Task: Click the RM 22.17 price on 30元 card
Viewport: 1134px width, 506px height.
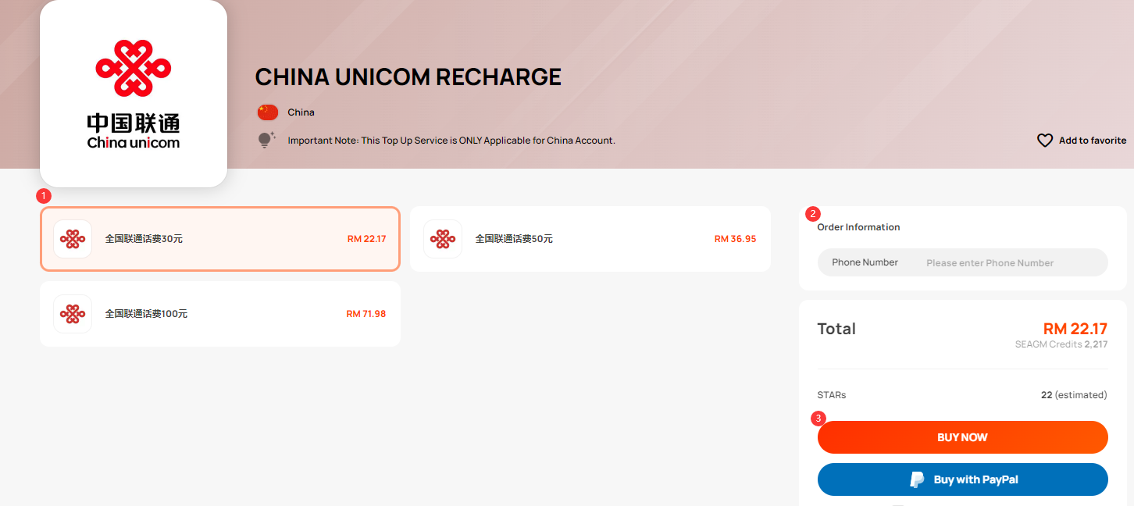Action: coord(367,239)
